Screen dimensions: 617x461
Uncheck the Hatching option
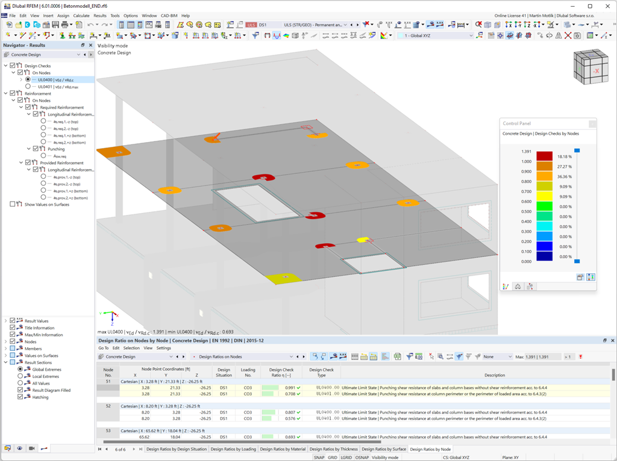[x=20, y=397]
